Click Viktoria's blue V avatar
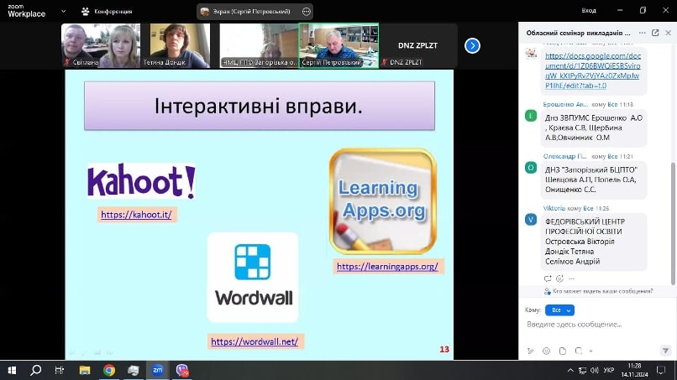The image size is (677, 380). [x=531, y=220]
